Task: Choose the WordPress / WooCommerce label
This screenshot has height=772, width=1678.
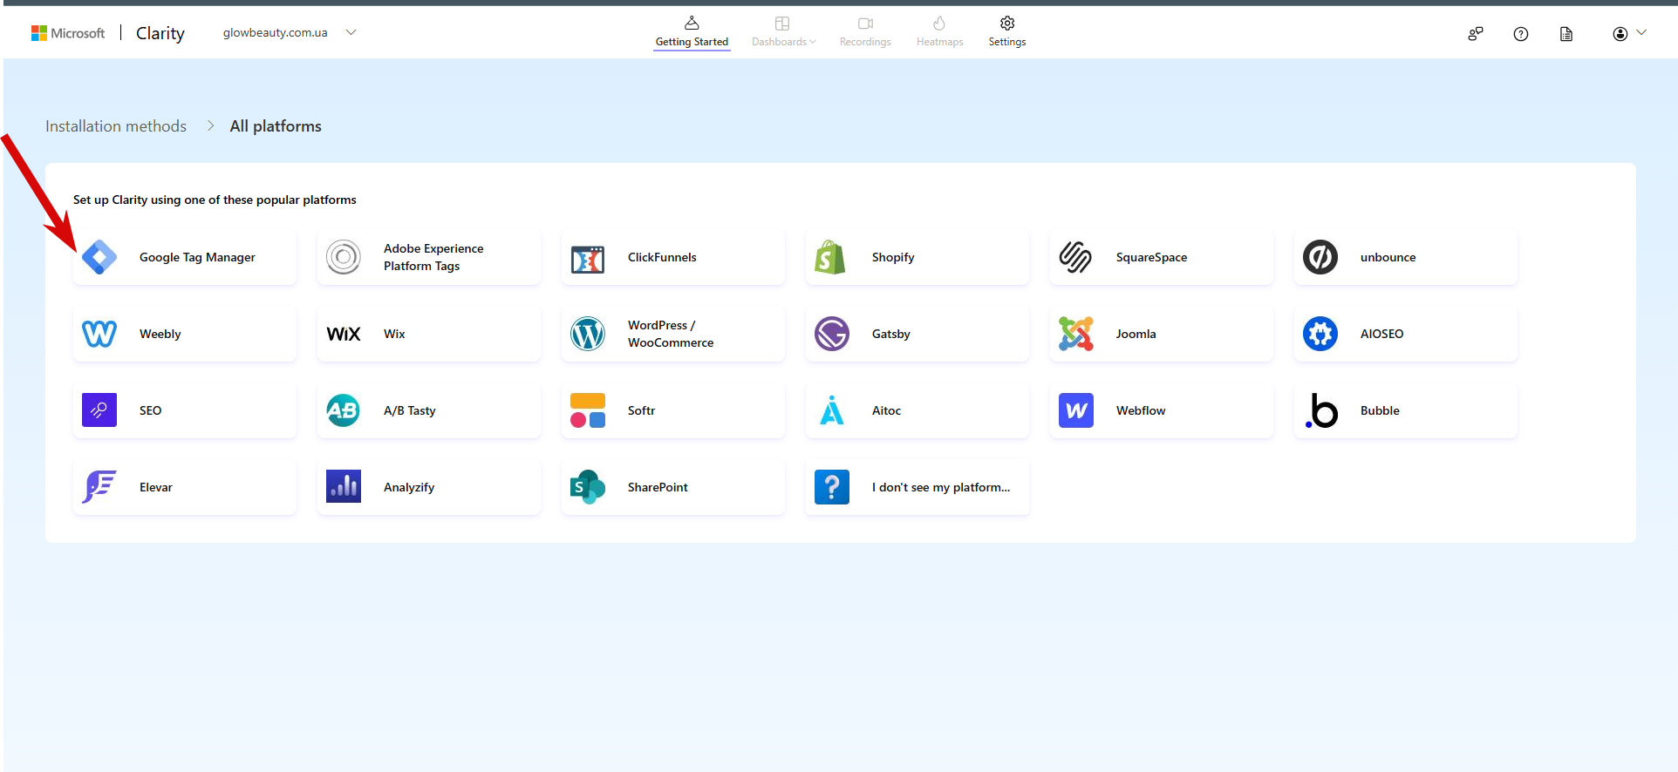Action: 671,334
